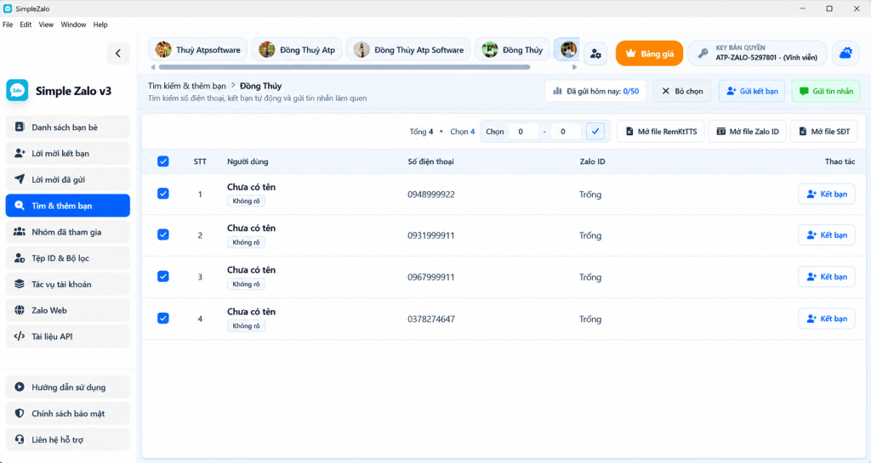Click Bỏ chọn to deselect all
The width and height of the screenshot is (871, 463).
click(x=682, y=91)
